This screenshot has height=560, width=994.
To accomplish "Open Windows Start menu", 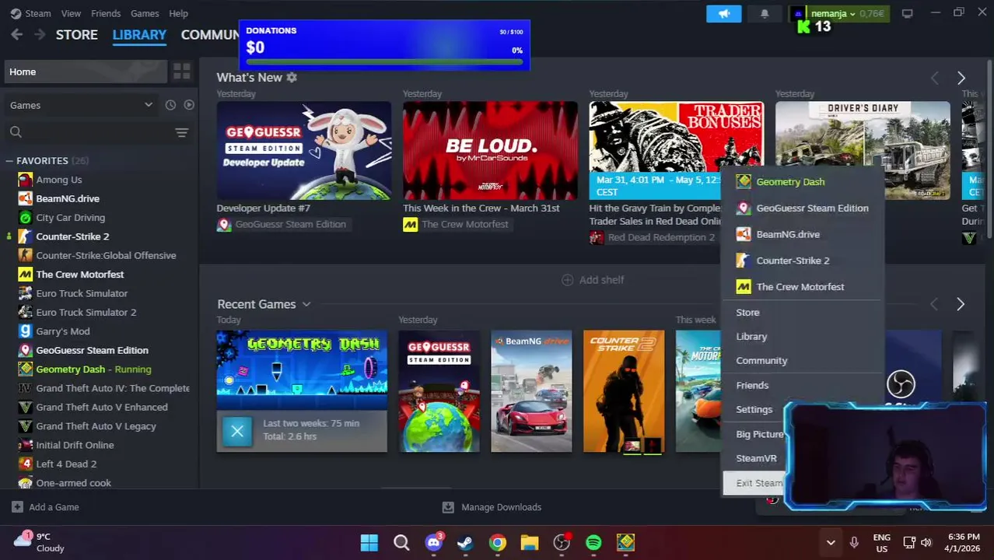I will (369, 542).
